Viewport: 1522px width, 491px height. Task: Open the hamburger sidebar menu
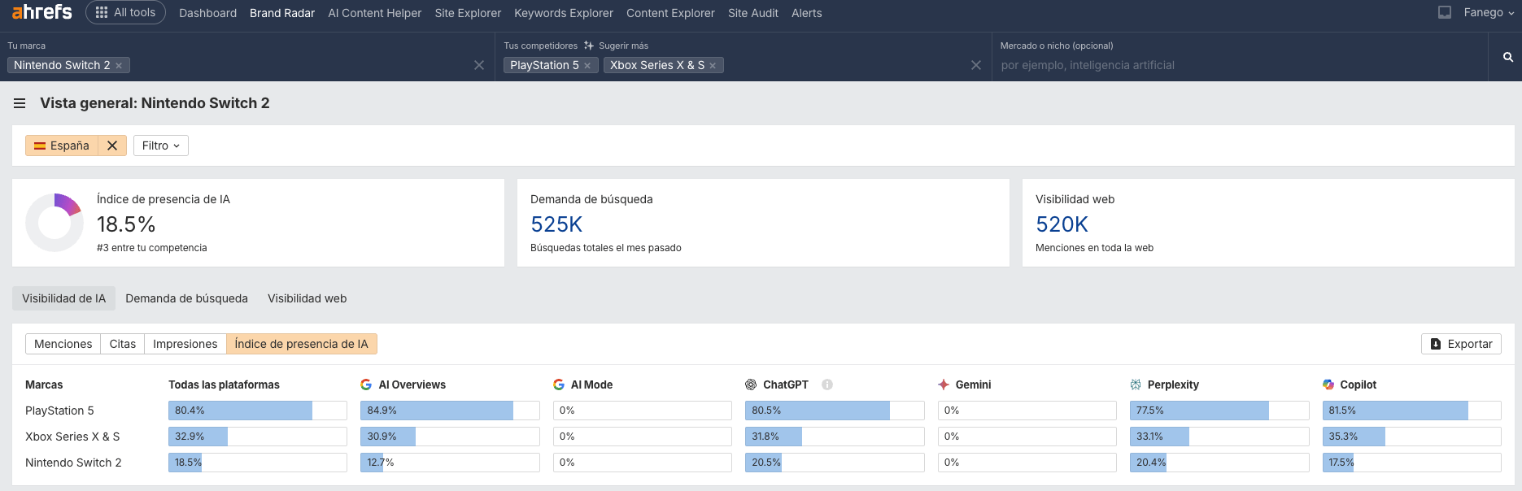pos(20,103)
